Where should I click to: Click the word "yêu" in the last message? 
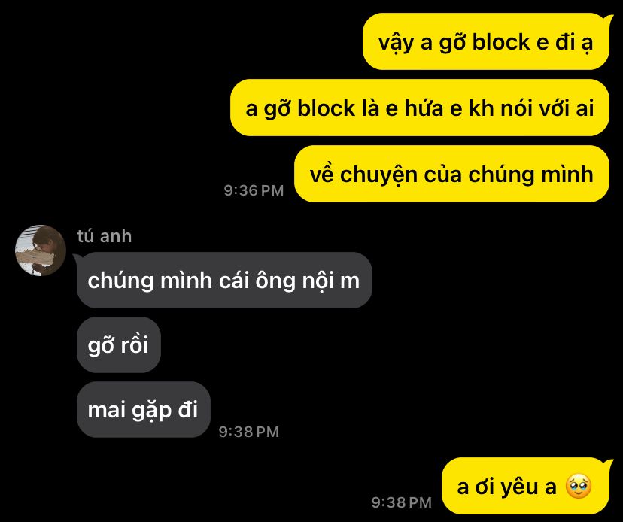click(x=519, y=487)
